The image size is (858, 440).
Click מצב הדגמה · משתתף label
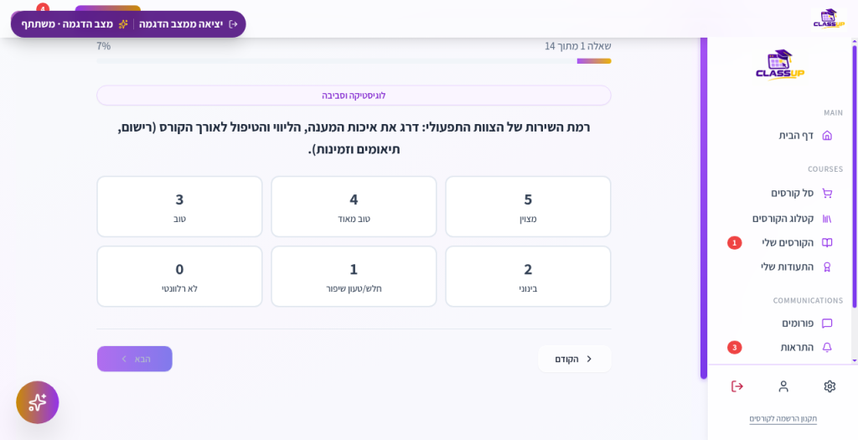pyautogui.click(x=67, y=24)
